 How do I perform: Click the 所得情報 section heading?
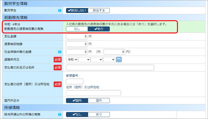coord(12,108)
